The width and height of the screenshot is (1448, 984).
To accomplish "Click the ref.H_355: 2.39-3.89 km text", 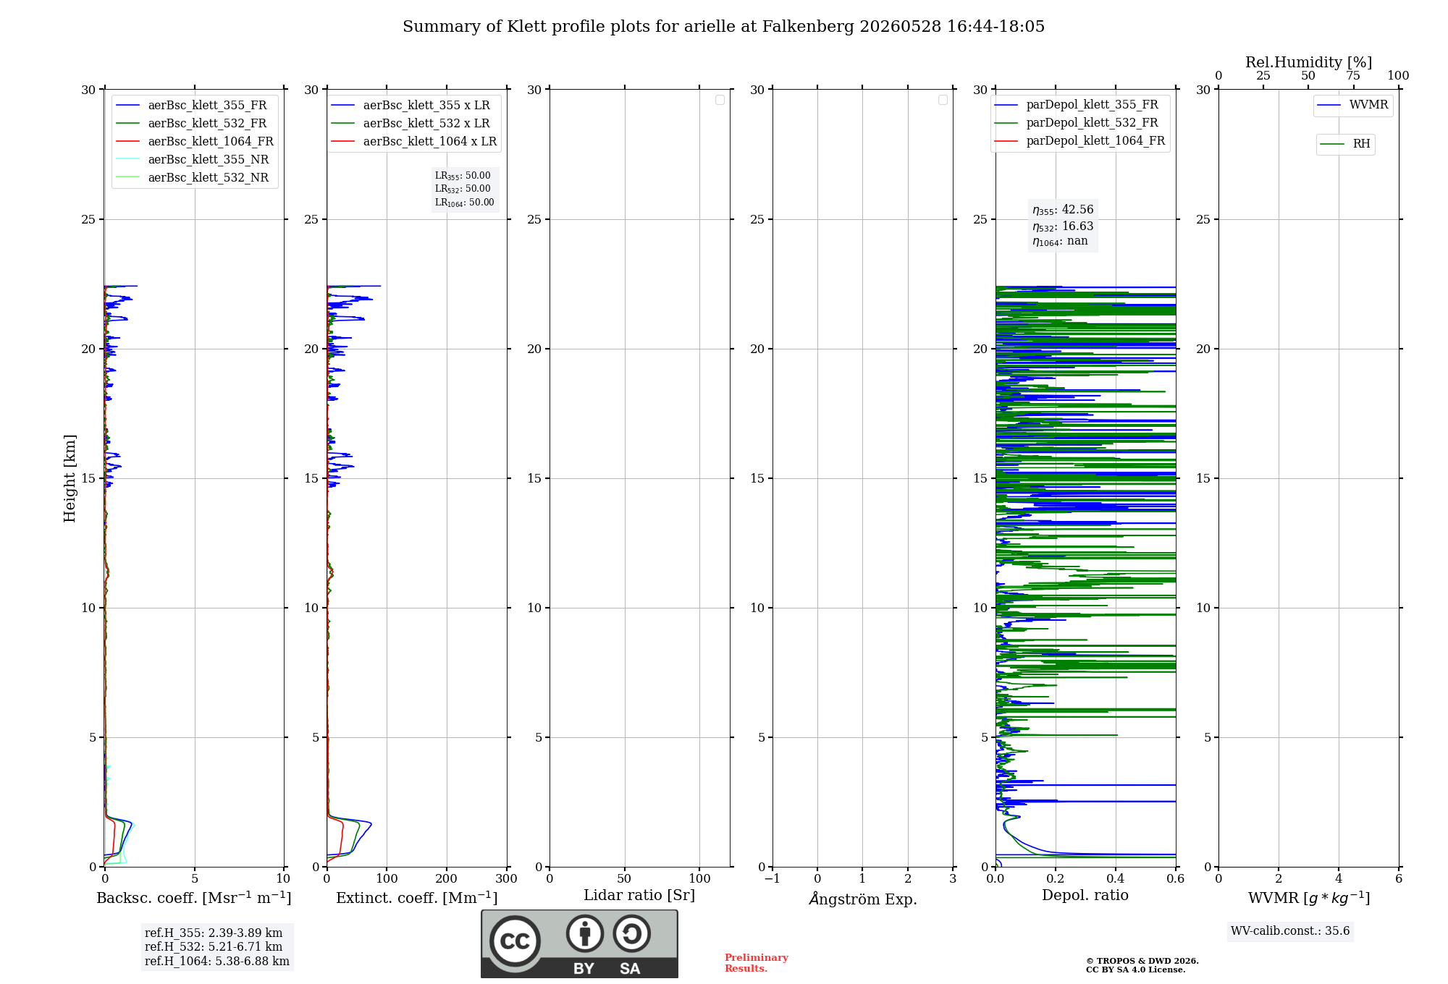I will coord(214,933).
